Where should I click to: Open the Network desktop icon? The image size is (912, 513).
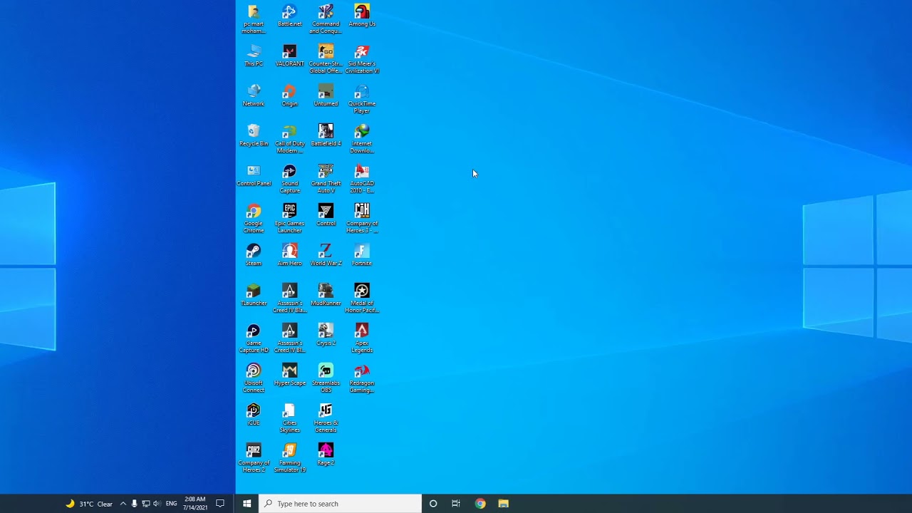[254, 96]
